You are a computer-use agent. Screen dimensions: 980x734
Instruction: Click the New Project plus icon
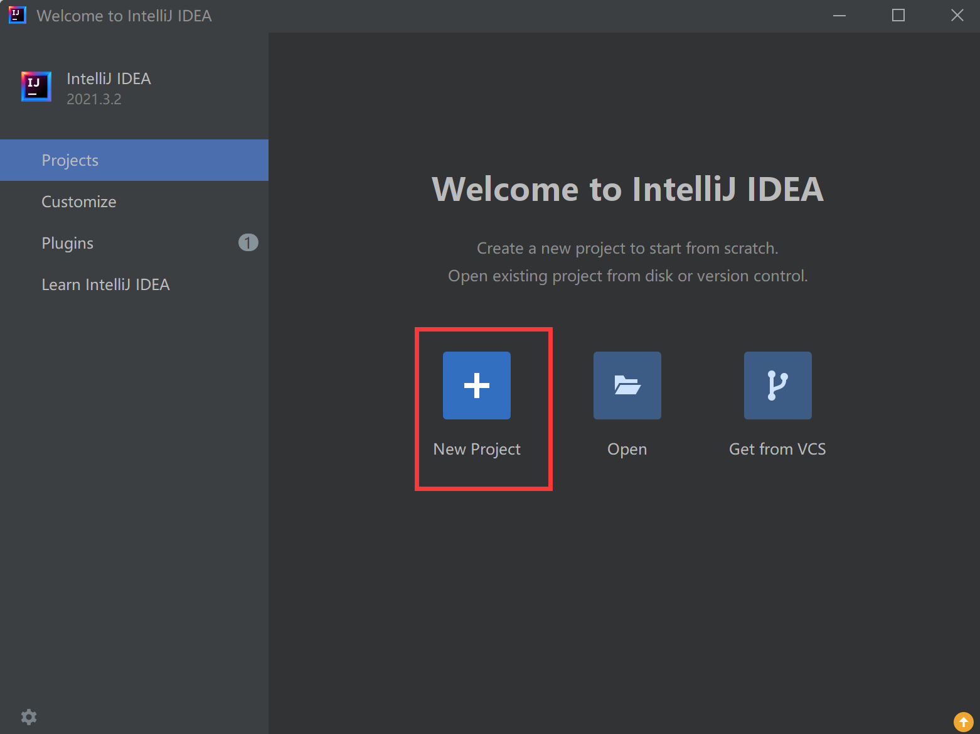click(x=477, y=386)
